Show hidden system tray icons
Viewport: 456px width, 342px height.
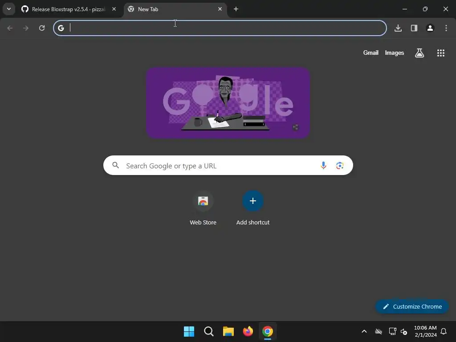[364, 331]
